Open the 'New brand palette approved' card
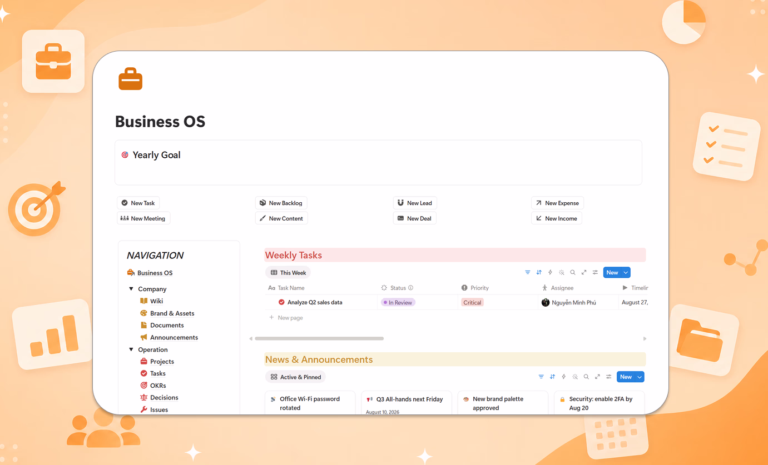The image size is (768, 465). [503, 403]
